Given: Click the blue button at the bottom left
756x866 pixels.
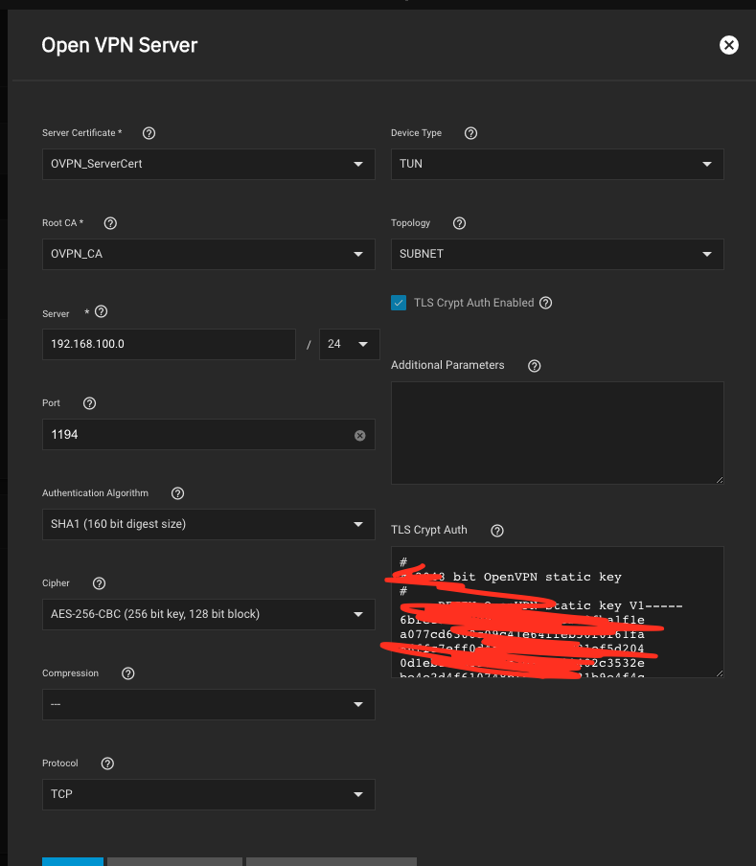Looking at the screenshot, I should point(73,861).
